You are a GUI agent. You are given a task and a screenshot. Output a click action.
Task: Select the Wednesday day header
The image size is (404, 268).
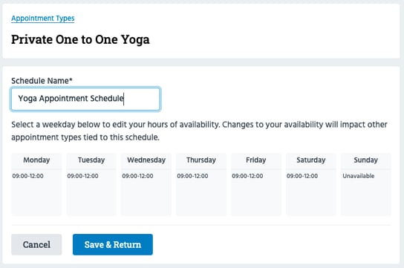pyautogui.click(x=146, y=160)
